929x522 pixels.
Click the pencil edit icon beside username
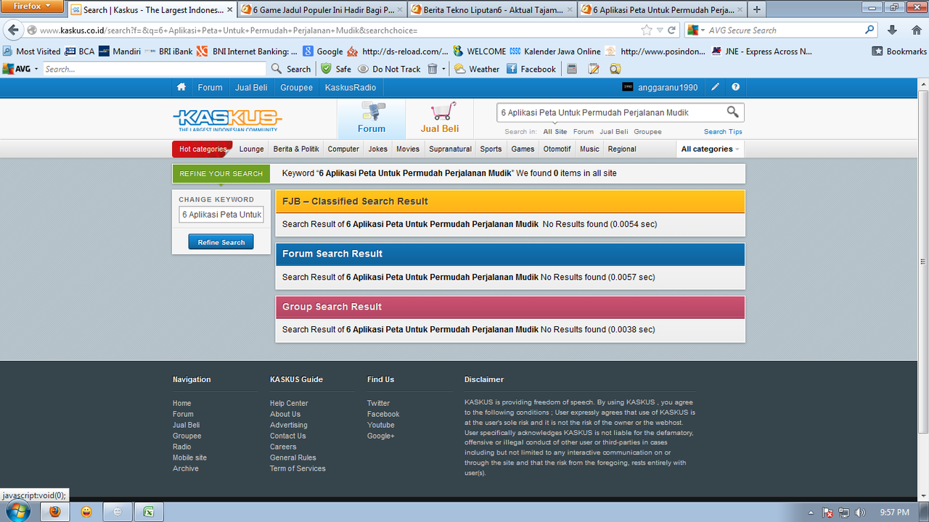click(715, 87)
